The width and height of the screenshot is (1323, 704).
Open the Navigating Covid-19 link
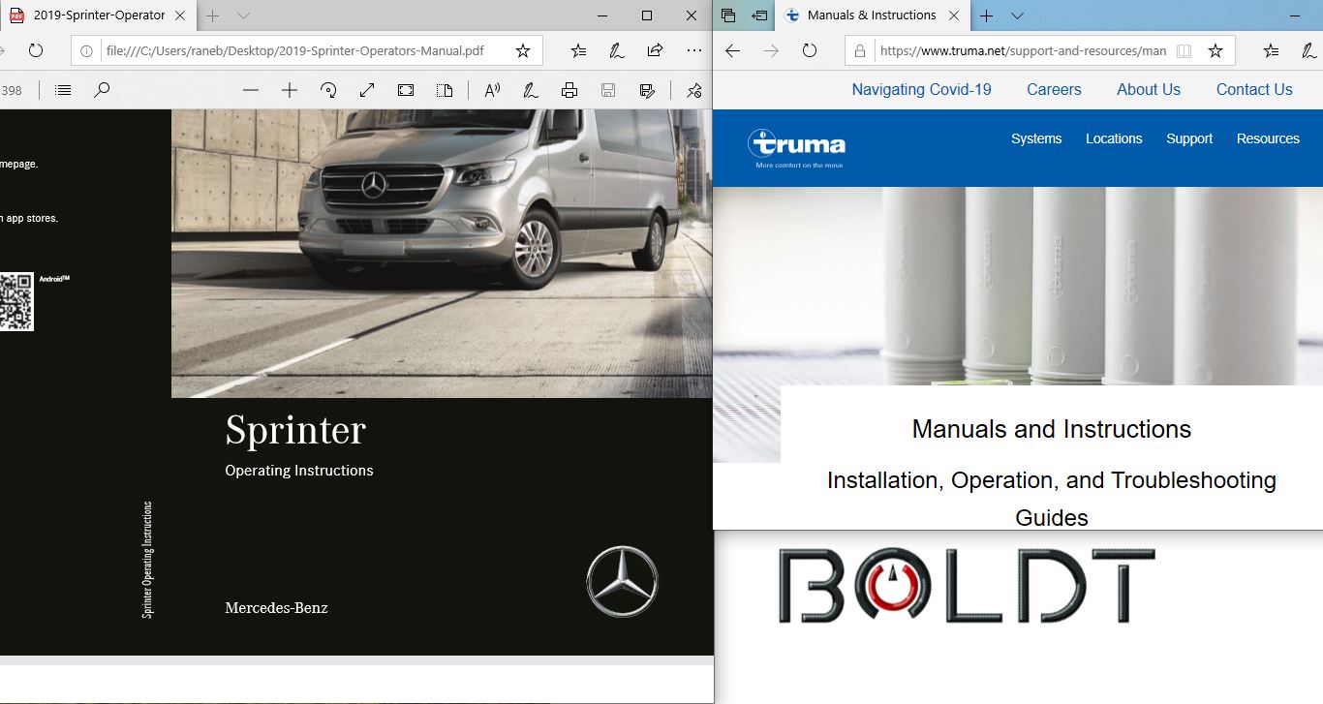(x=921, y=89)
